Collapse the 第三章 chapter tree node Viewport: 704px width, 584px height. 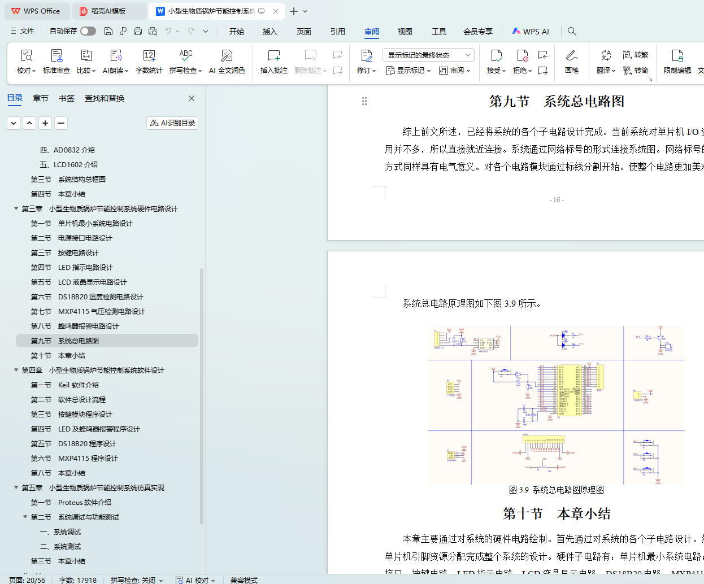[16, 209]
